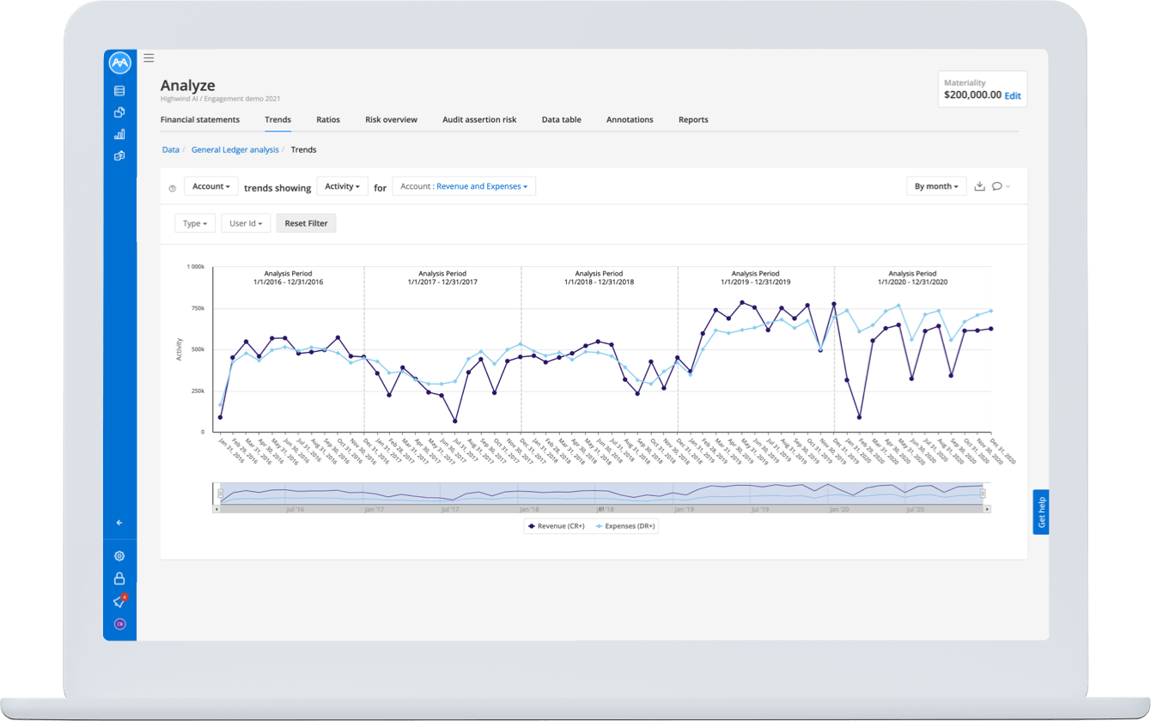This screenshot has height=721, width=1151.
Task: Click the checklist box icon in sidebar
Action: tap(119, 156)
